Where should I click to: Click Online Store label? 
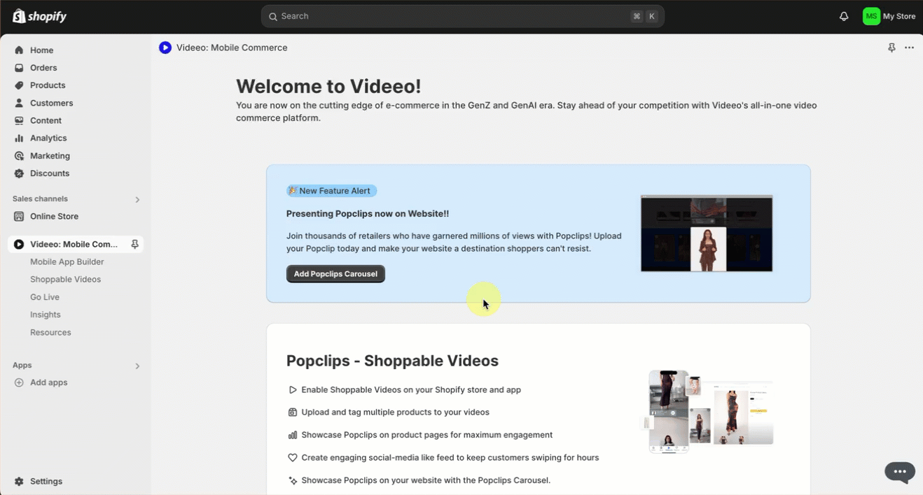coord(54,217)
